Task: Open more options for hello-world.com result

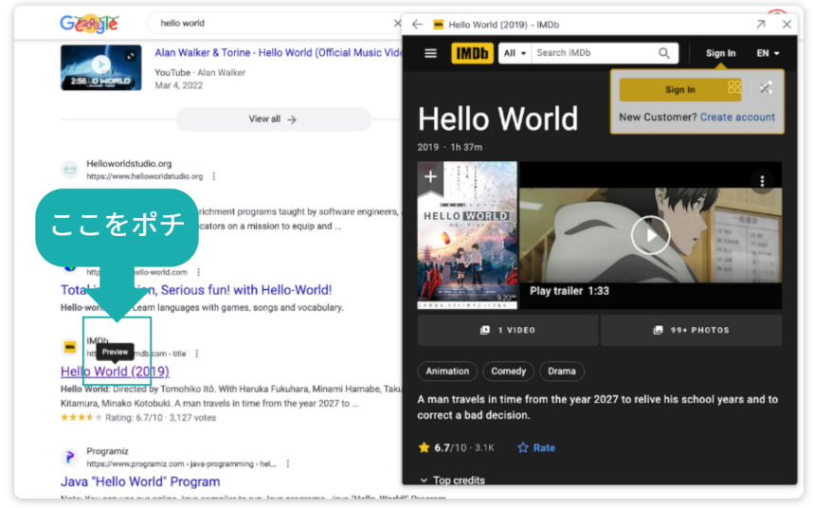Action: point(199,272)
